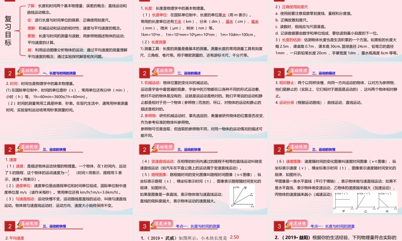Click the red 掌握 label
The width and height of the screenshot is (402, 241).
click(x=31, y=36)
